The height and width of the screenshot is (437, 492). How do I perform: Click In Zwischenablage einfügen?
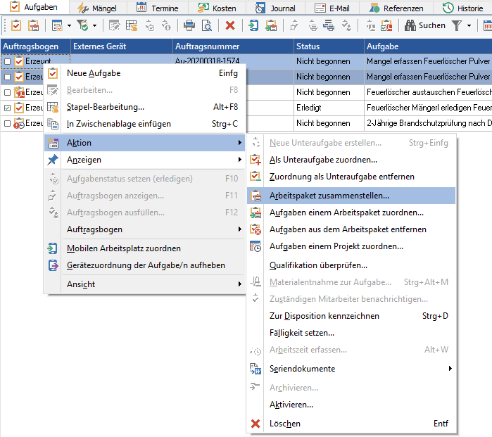pyautogui.click(x=145, y=124)
